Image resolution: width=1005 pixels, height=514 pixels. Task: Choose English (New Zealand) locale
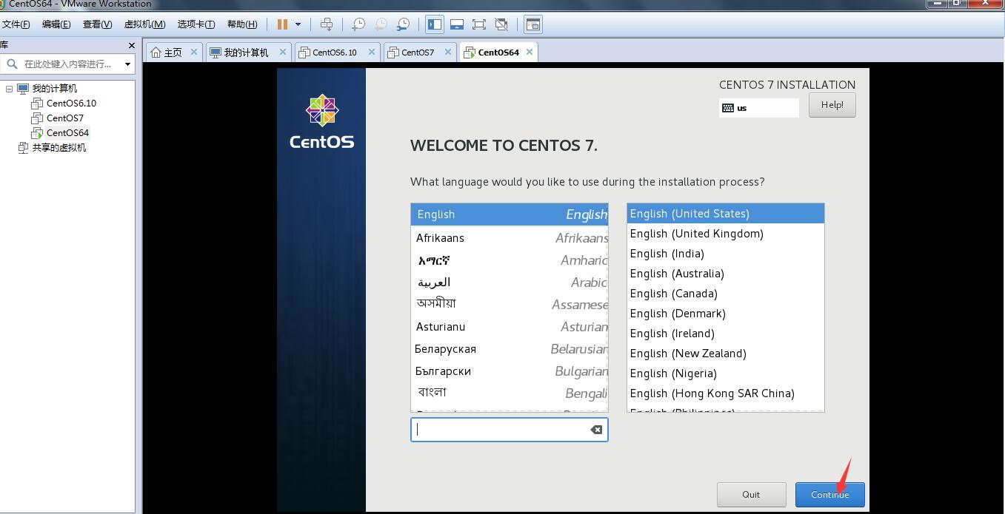726,354
